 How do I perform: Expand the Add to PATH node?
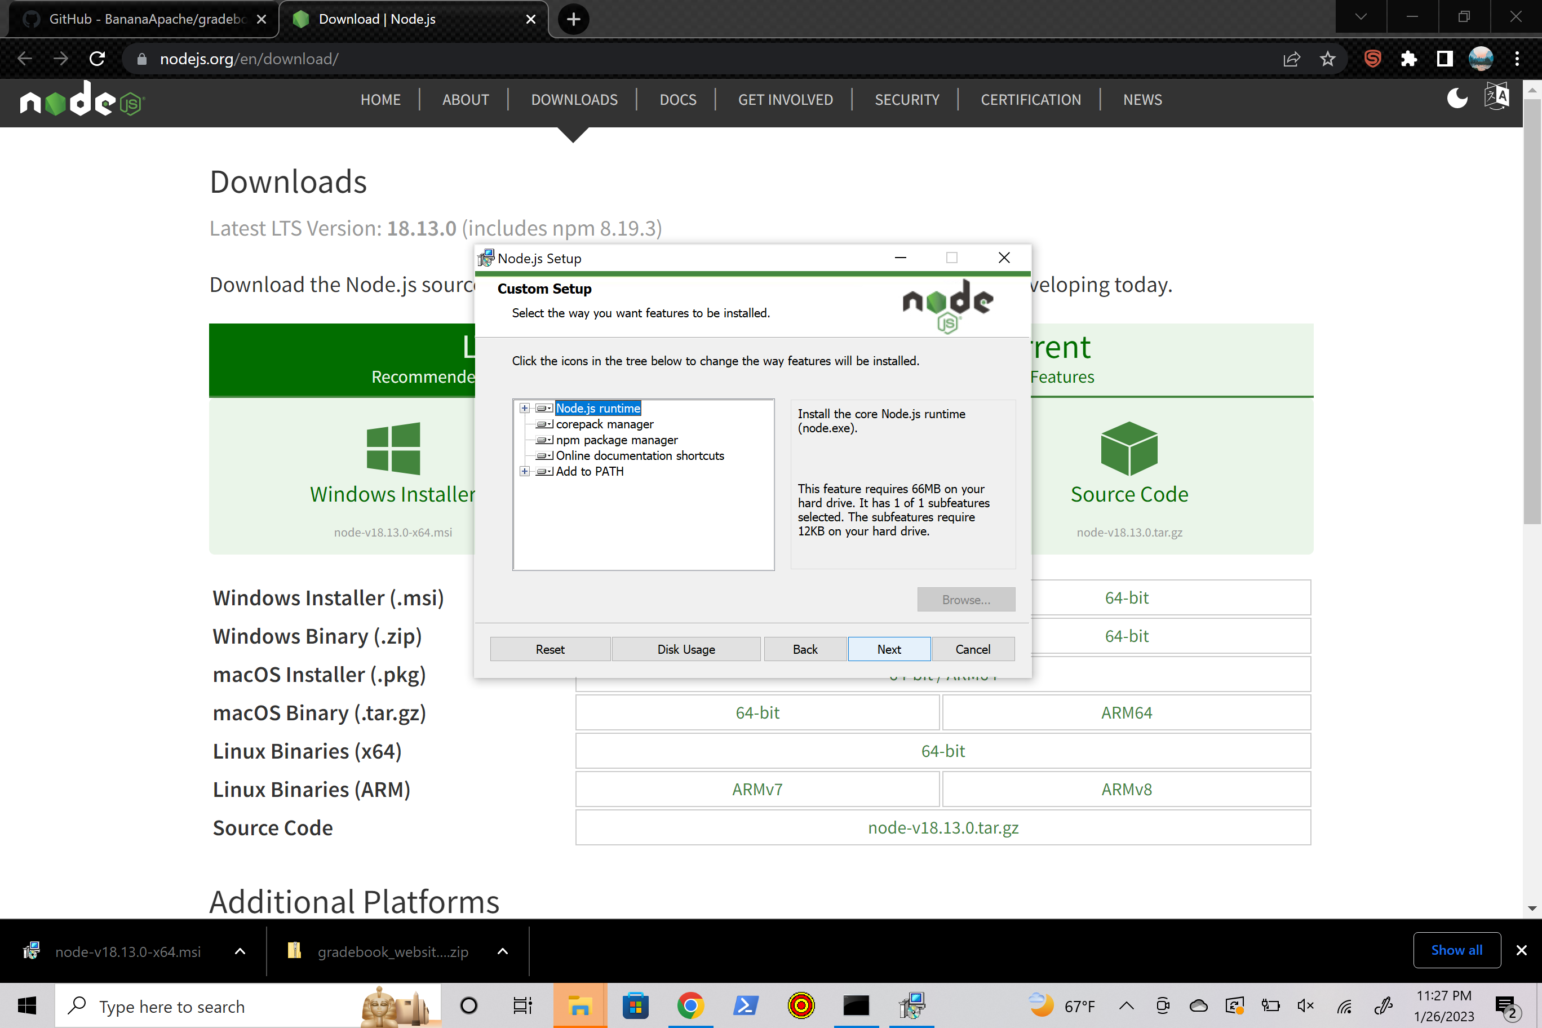tap(525, 471)
